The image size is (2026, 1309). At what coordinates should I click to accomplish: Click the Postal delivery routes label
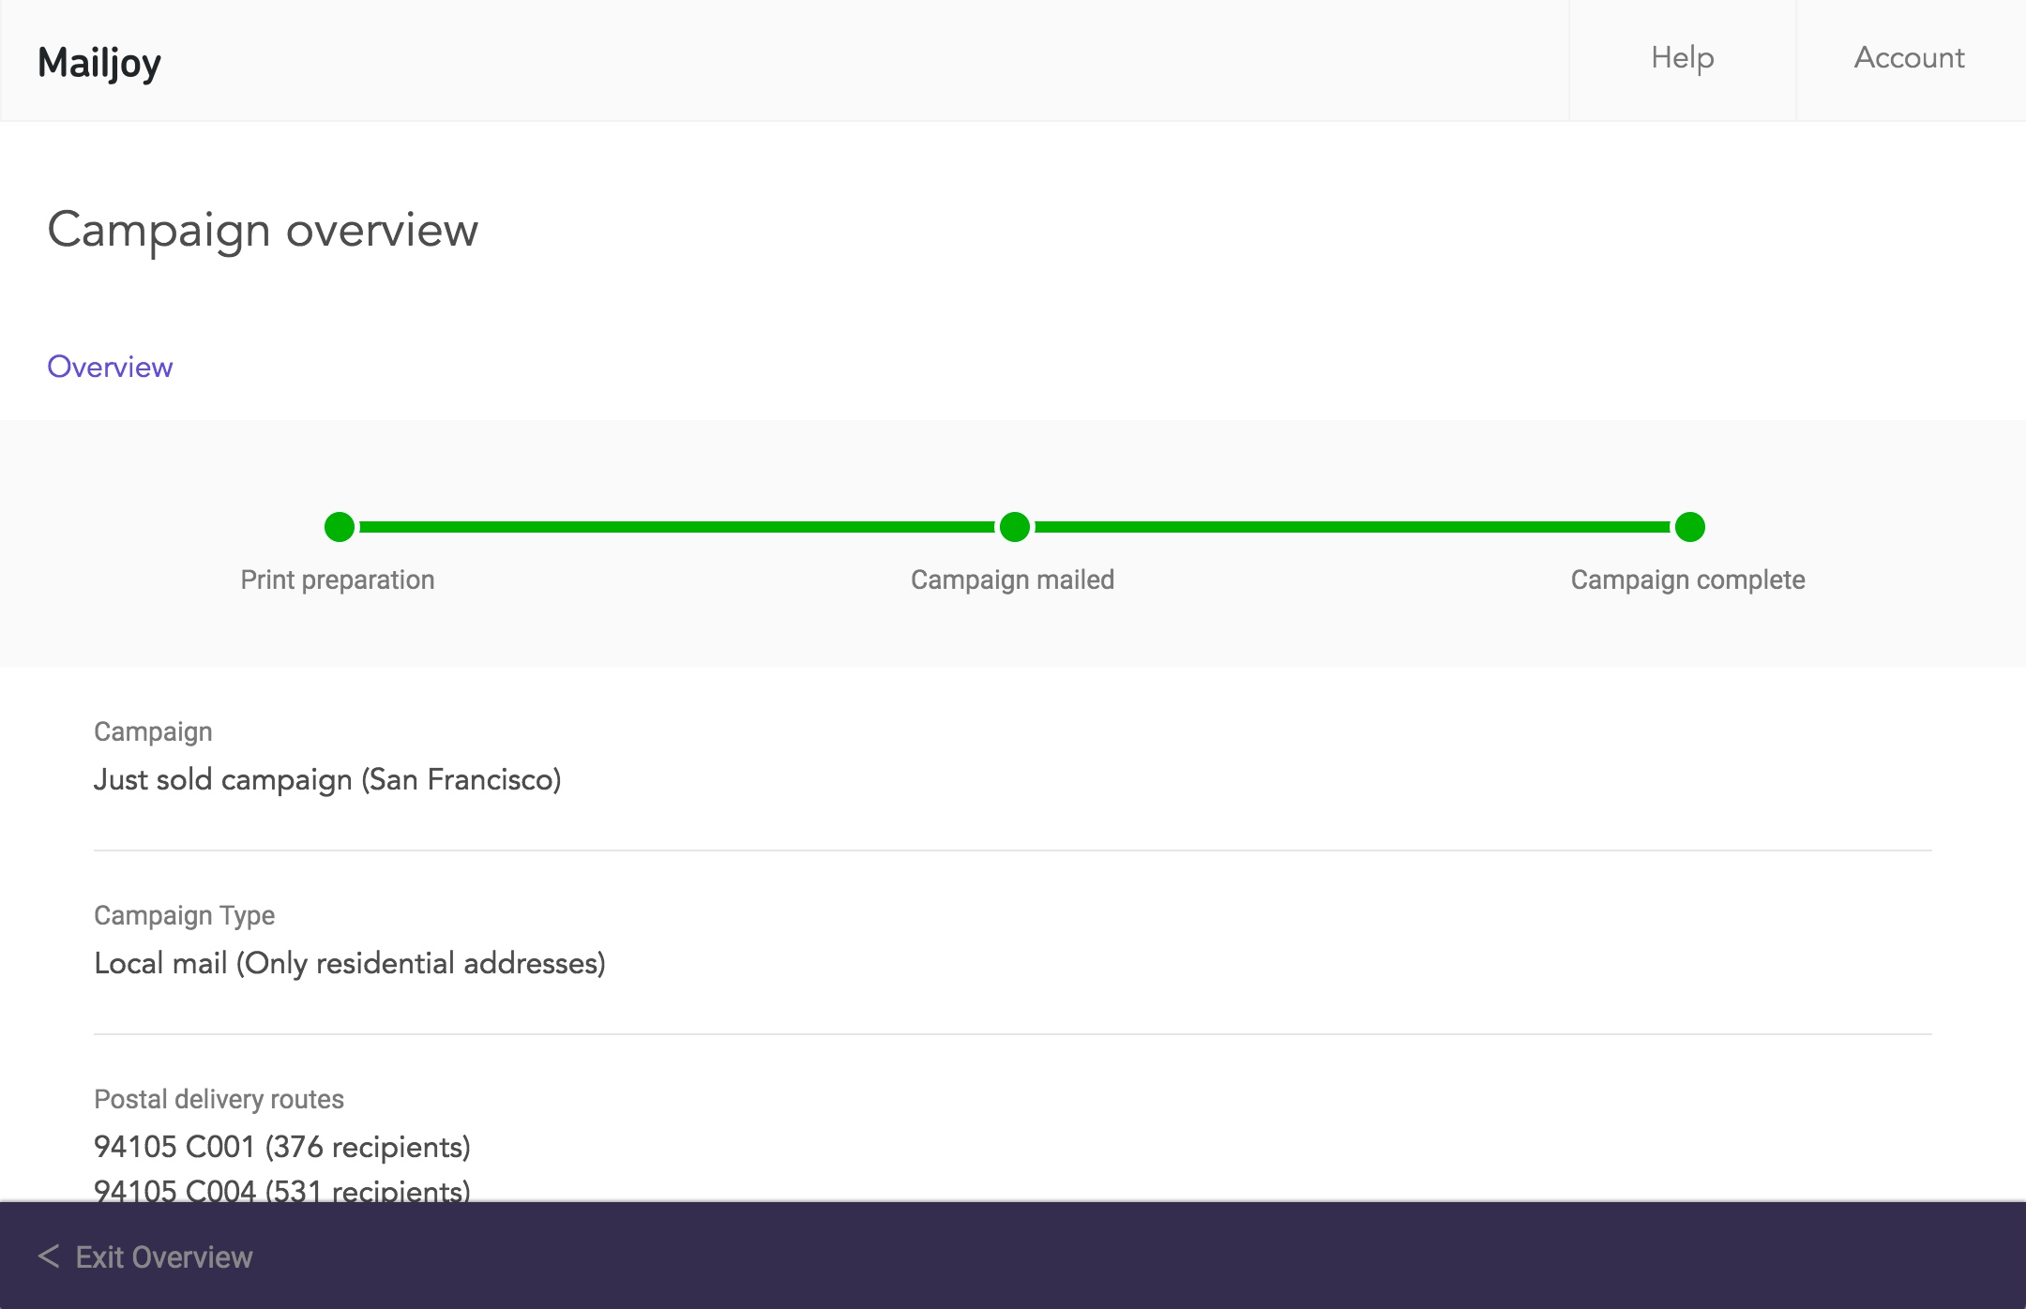219,1099
